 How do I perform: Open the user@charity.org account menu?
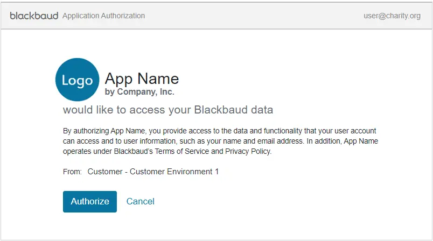(x=392, y=16)
